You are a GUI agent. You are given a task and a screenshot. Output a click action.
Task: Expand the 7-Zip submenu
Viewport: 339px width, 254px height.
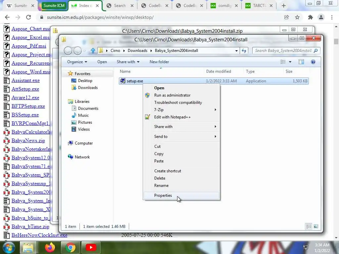pos(182,110)
